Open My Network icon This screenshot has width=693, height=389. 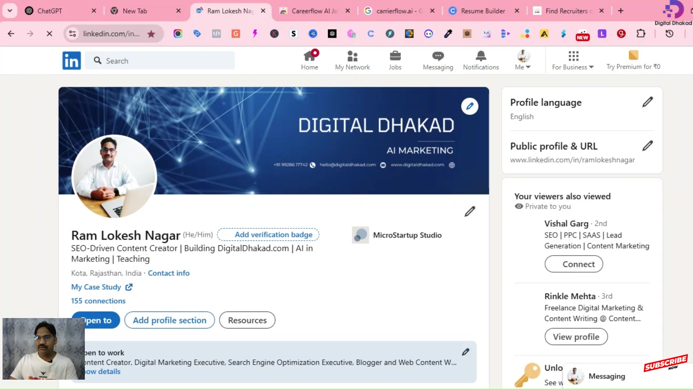(352, 60)
